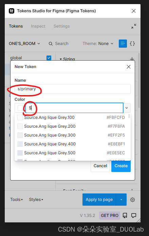Click the Search magnifier icon

pos(51,44)
